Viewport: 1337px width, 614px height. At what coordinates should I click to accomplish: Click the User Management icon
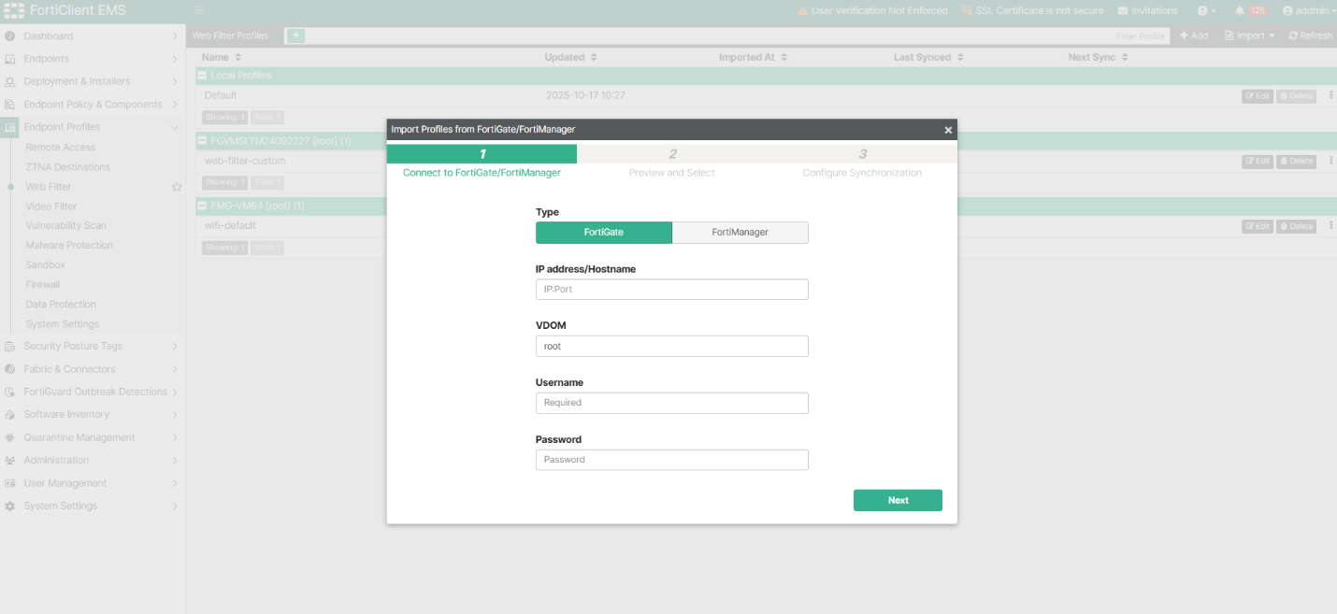tap(9, 483)
